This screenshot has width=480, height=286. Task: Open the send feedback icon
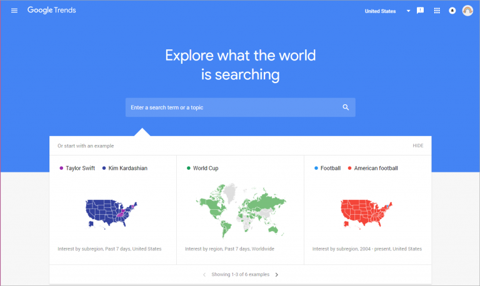pos(421,11)
